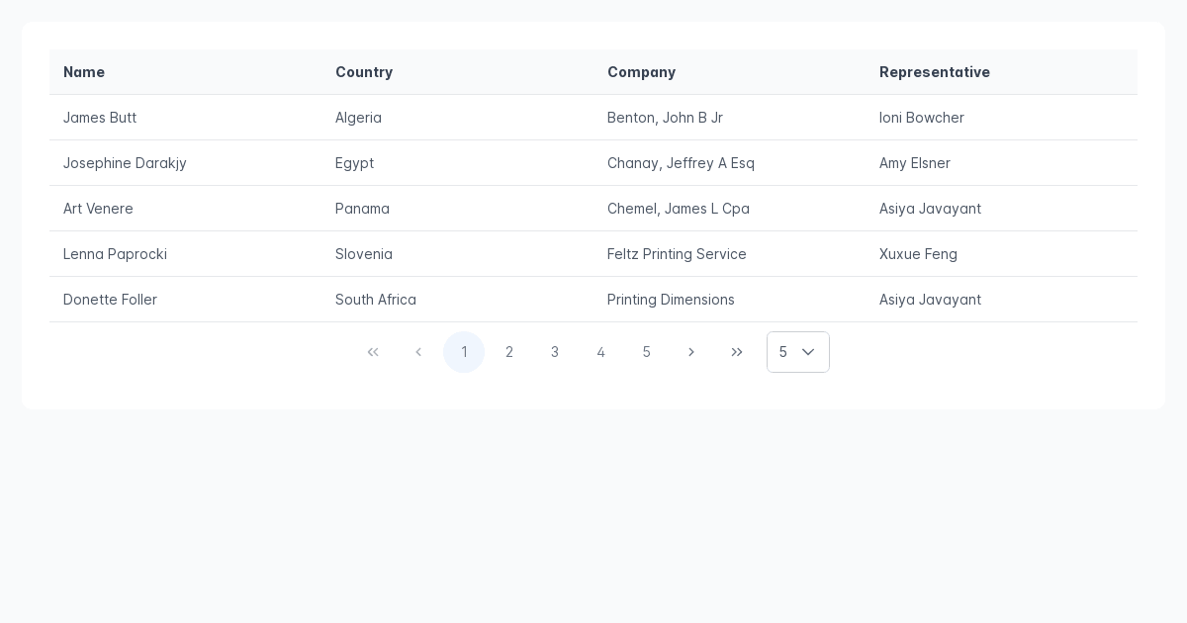Select the Lenna Paprocki row
This screenshot has width=1187, height=623.
[x=115, y=254]
